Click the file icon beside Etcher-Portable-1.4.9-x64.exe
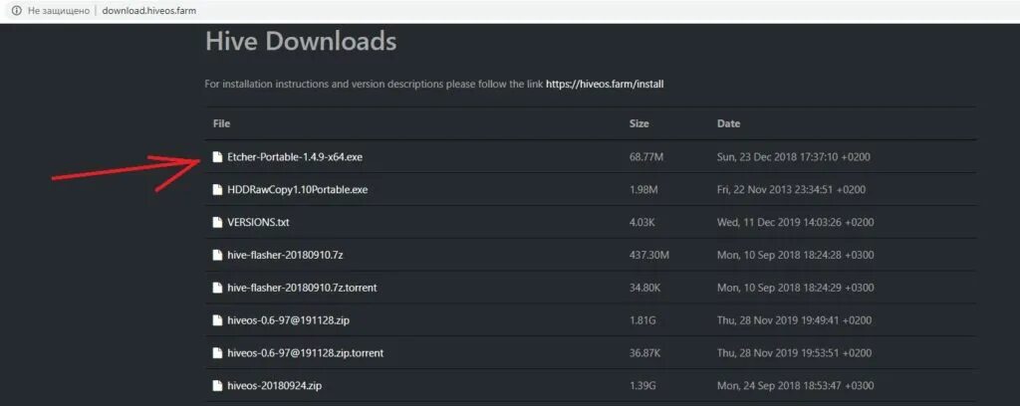 click(x=218, y=157)
